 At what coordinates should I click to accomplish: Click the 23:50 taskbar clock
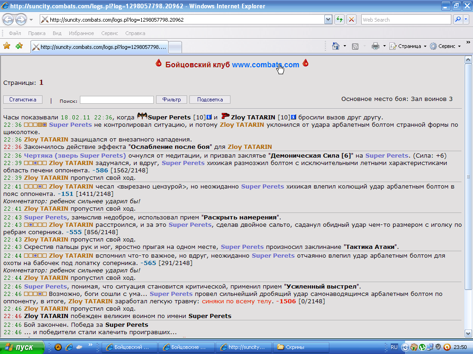[x=461, y=347]
